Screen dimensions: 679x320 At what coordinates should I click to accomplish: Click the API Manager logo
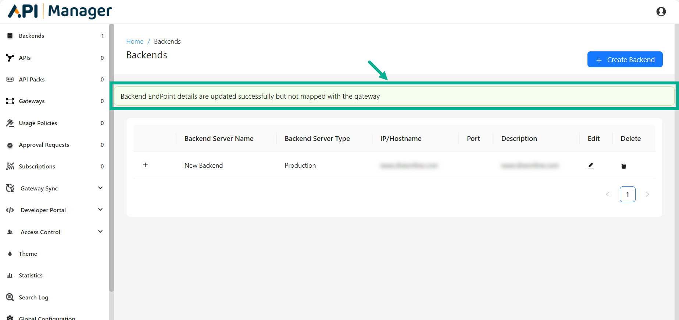60,11
